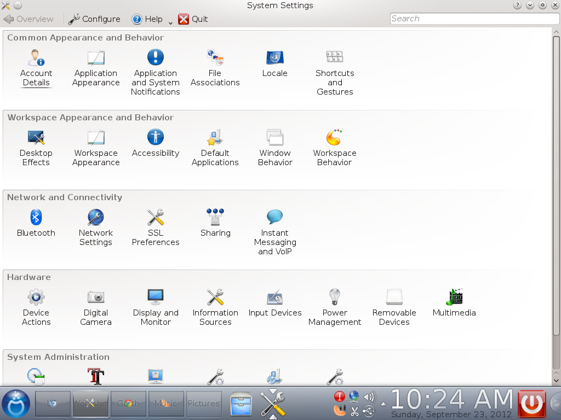Image resolution: width=561 pixels, height=420 pixels.
Task: Switch to the Garth taskbar entry
Action: (128, 403)
